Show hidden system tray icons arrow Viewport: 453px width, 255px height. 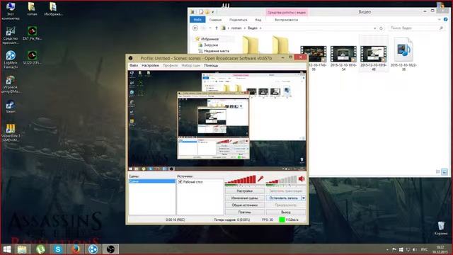[x=387, y=249]
